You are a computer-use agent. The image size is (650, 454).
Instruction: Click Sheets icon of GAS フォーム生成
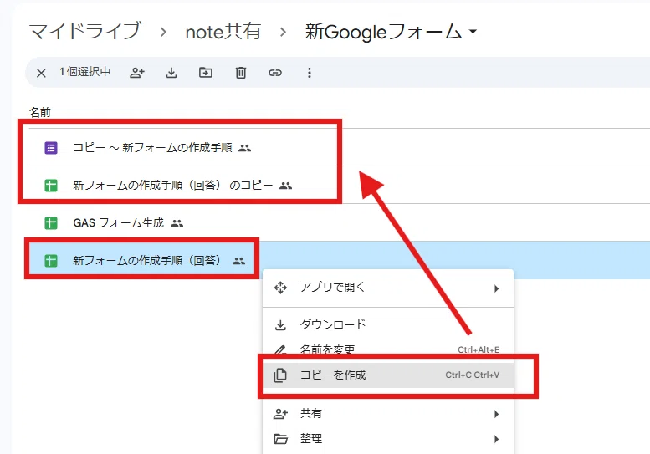(51, 223)
